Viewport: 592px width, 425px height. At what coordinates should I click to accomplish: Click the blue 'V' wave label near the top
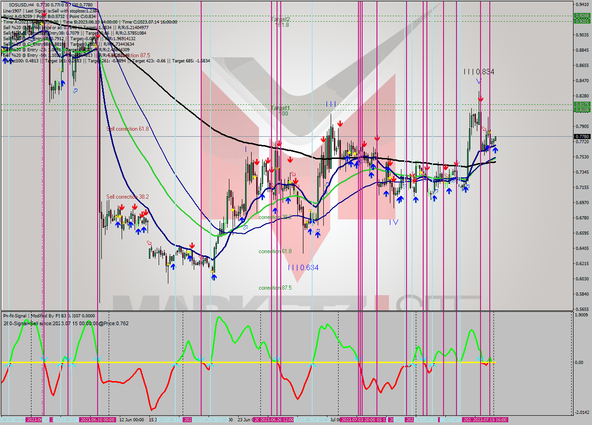[479, 81]
